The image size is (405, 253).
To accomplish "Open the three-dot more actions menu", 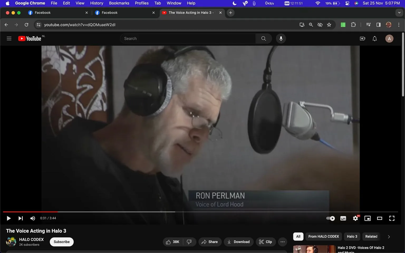I will 282,242.
